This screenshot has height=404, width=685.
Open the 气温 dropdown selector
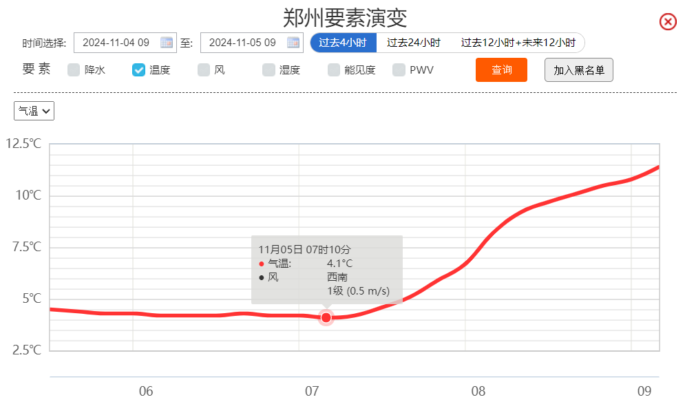[x=34, y=111]
